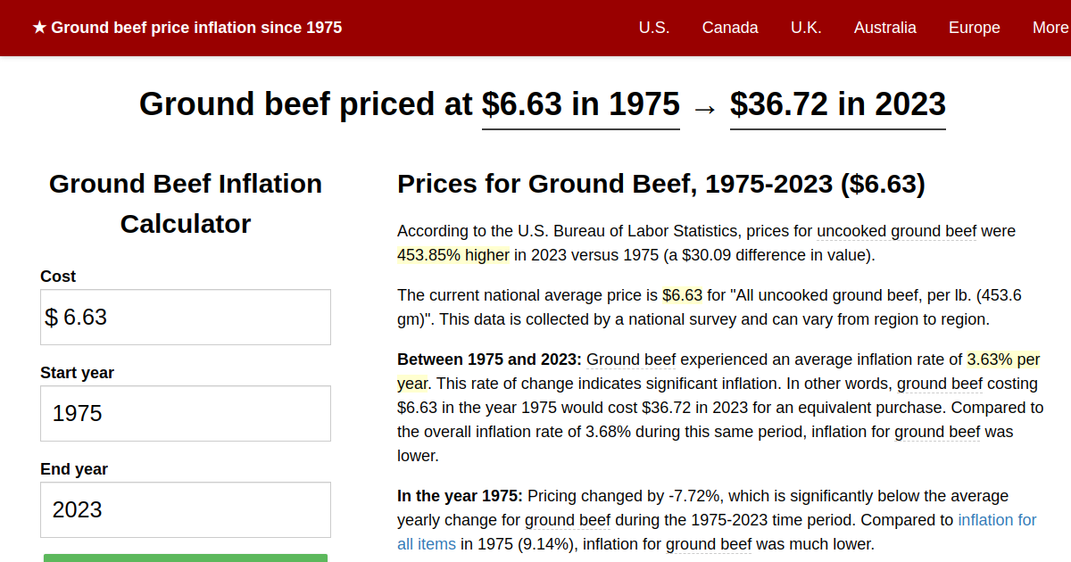
Task: Click the 'ground beef' link near the 1975 yearly change
Action: pyautogui.click(x=568, y=519)
